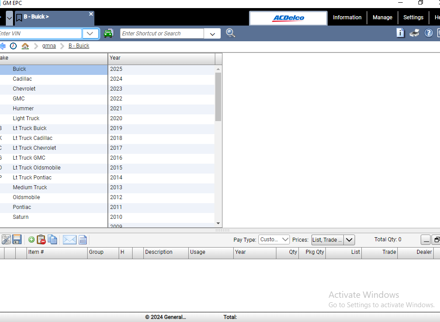440x322 pixels.
Task: Click the information document icon
Action: pyautogui.click(x=400, y=33)
